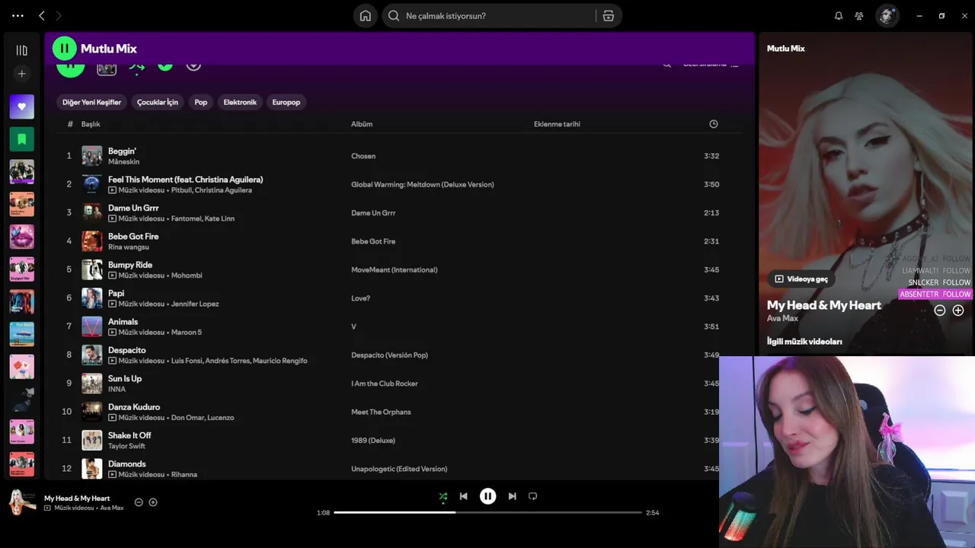The width and height of the screenshot is (975, 548).
Task: Seek on the playback progress bar
Action: tap(488, 512)
